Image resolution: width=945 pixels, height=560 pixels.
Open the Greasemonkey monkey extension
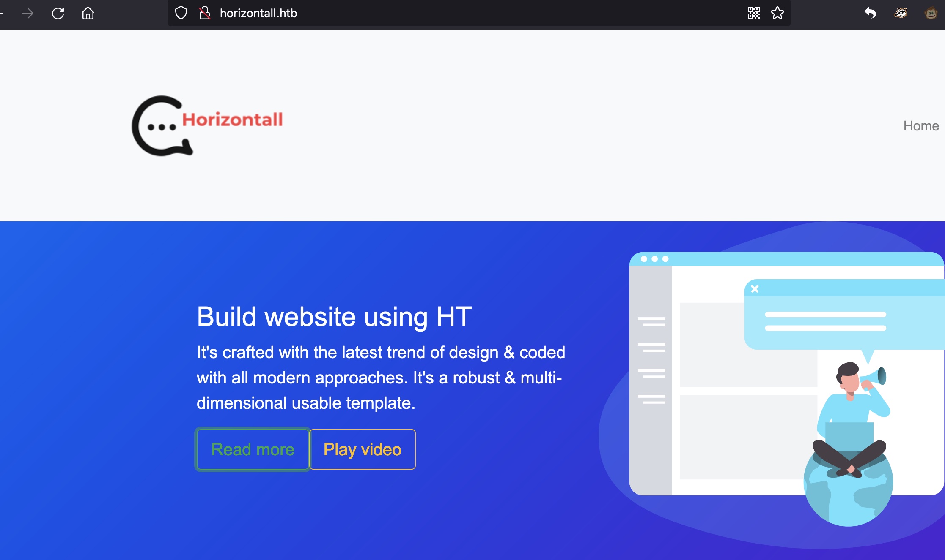pos(931,13)
